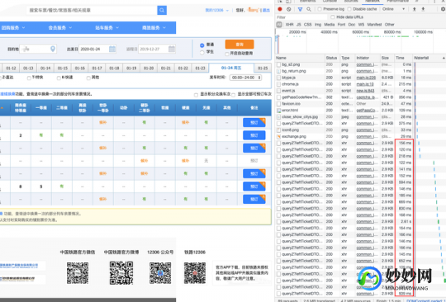446x302 pixels.
Task: Open the DevTools network search magnifier
Action: click(x=309, y=9)
